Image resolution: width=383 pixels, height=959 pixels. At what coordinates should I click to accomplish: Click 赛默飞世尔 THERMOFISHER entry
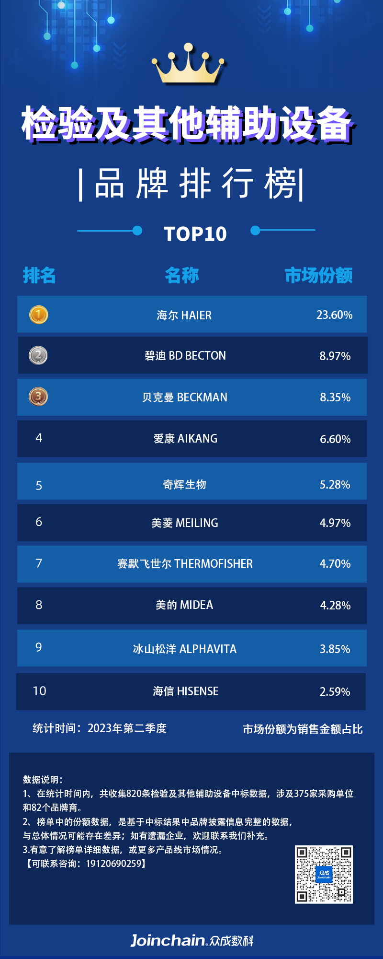(185, 564)
